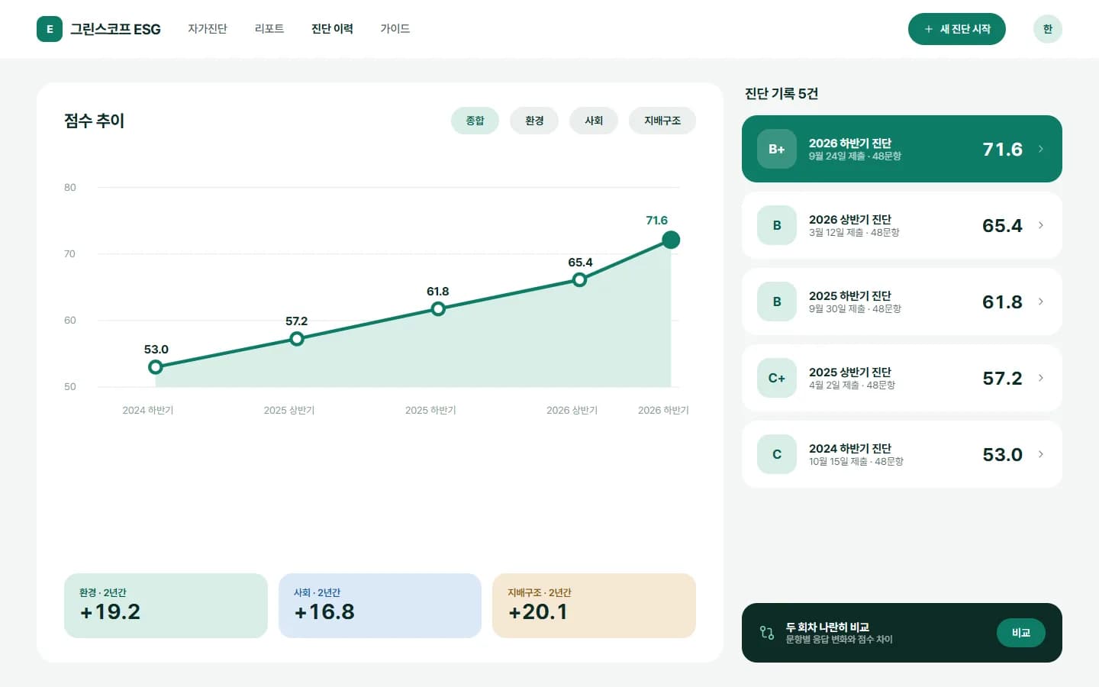Switch chart to 환경 scores
This screenshot has width=1099, height=687.
point(534,121)
